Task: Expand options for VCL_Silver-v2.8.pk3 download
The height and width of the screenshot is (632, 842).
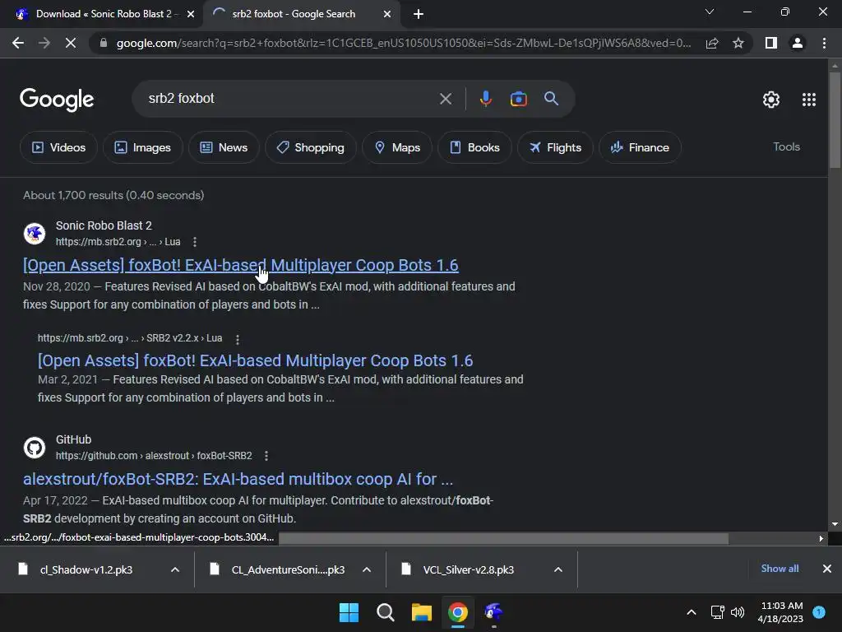Action: pos(558,569)
